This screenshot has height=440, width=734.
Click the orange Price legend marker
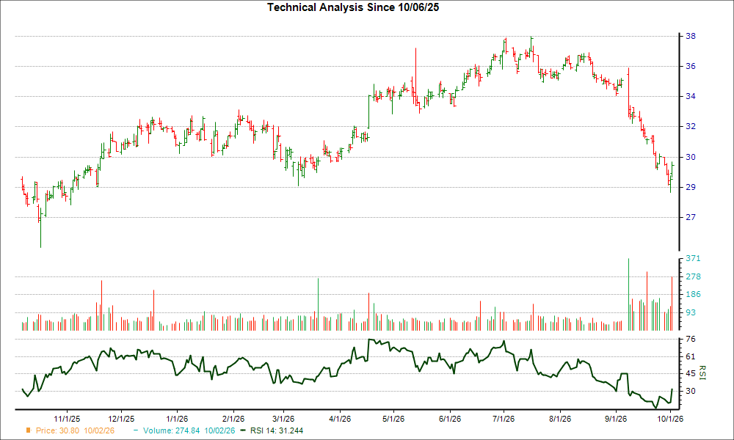[x=29, y=430]
